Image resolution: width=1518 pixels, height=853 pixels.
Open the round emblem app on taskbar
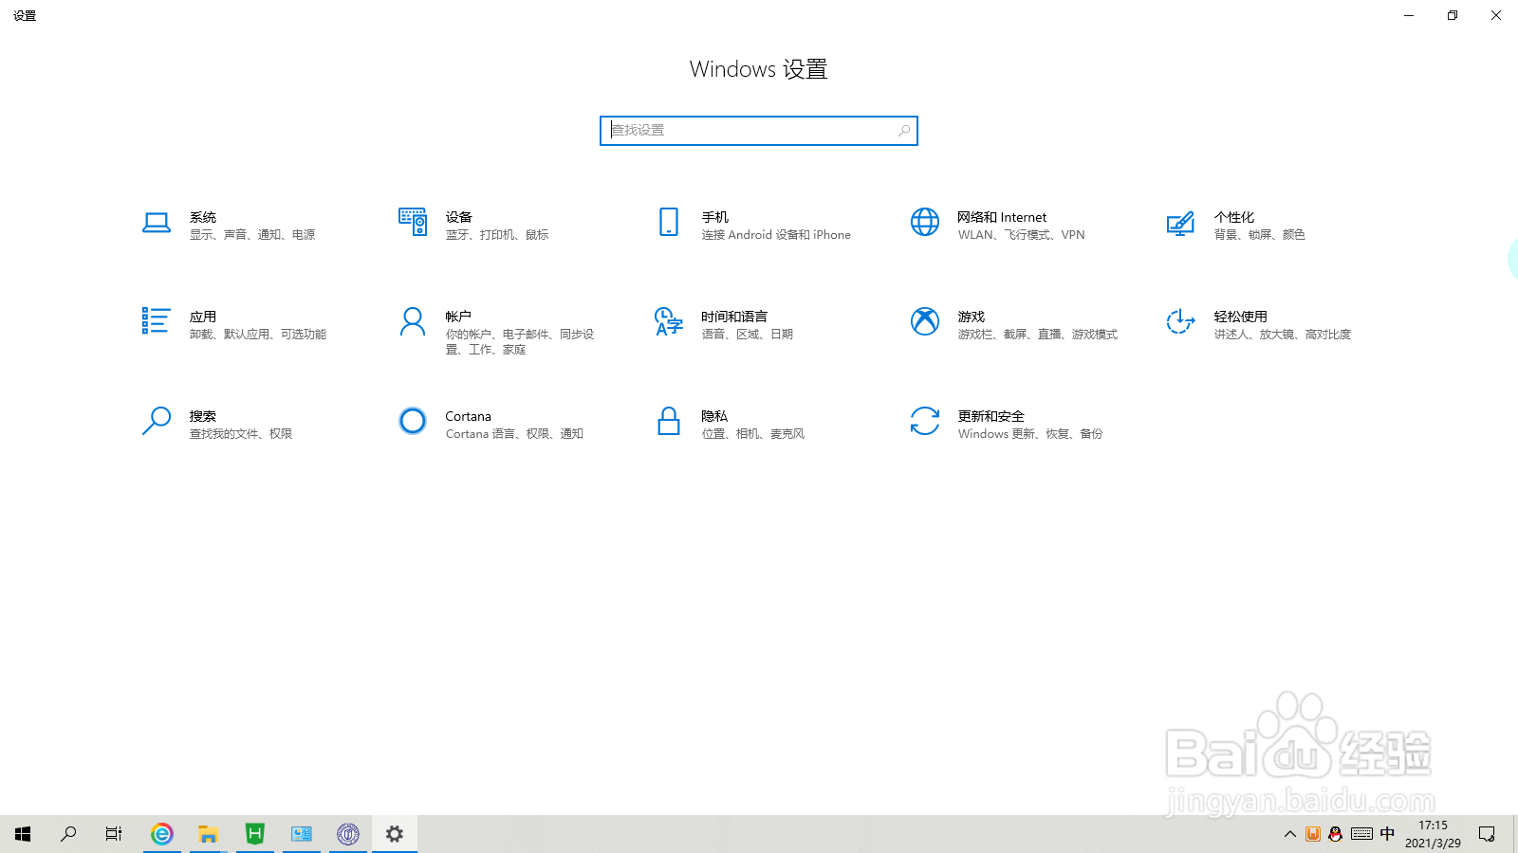tap(348, 834)
